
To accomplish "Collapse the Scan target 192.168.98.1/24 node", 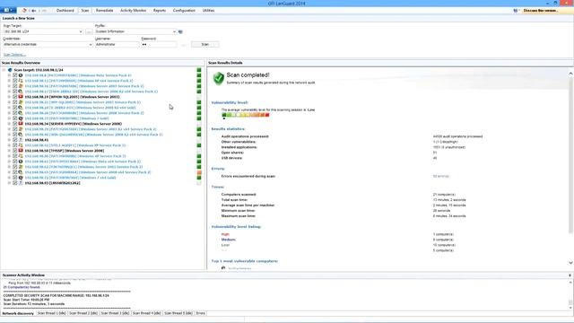I will (x=4, y=70).
